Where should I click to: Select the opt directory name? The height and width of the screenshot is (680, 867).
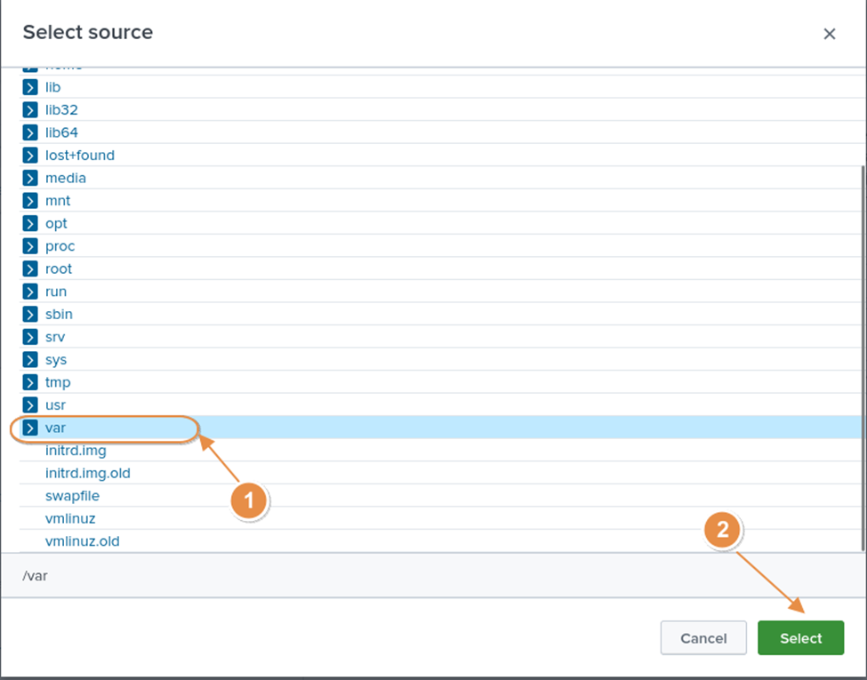[56, 224]
